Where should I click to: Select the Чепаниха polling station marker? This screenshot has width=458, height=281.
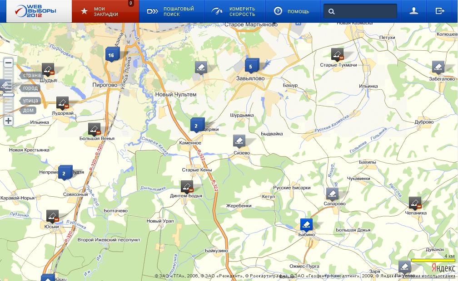[x=415, y=204]
